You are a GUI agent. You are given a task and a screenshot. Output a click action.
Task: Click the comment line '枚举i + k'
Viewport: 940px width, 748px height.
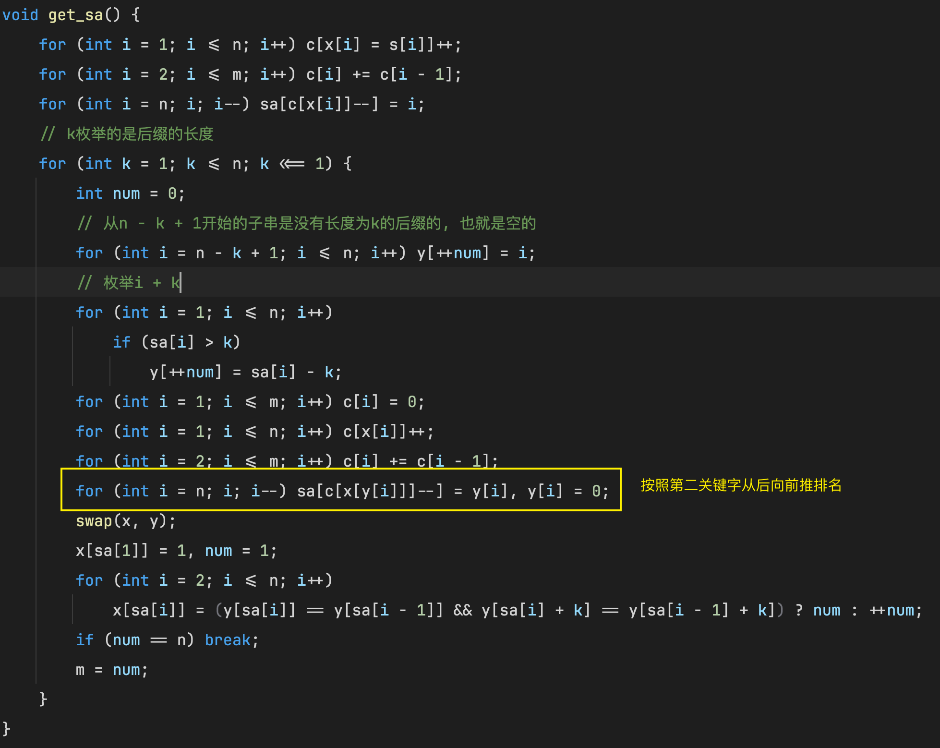click(129, 283)
